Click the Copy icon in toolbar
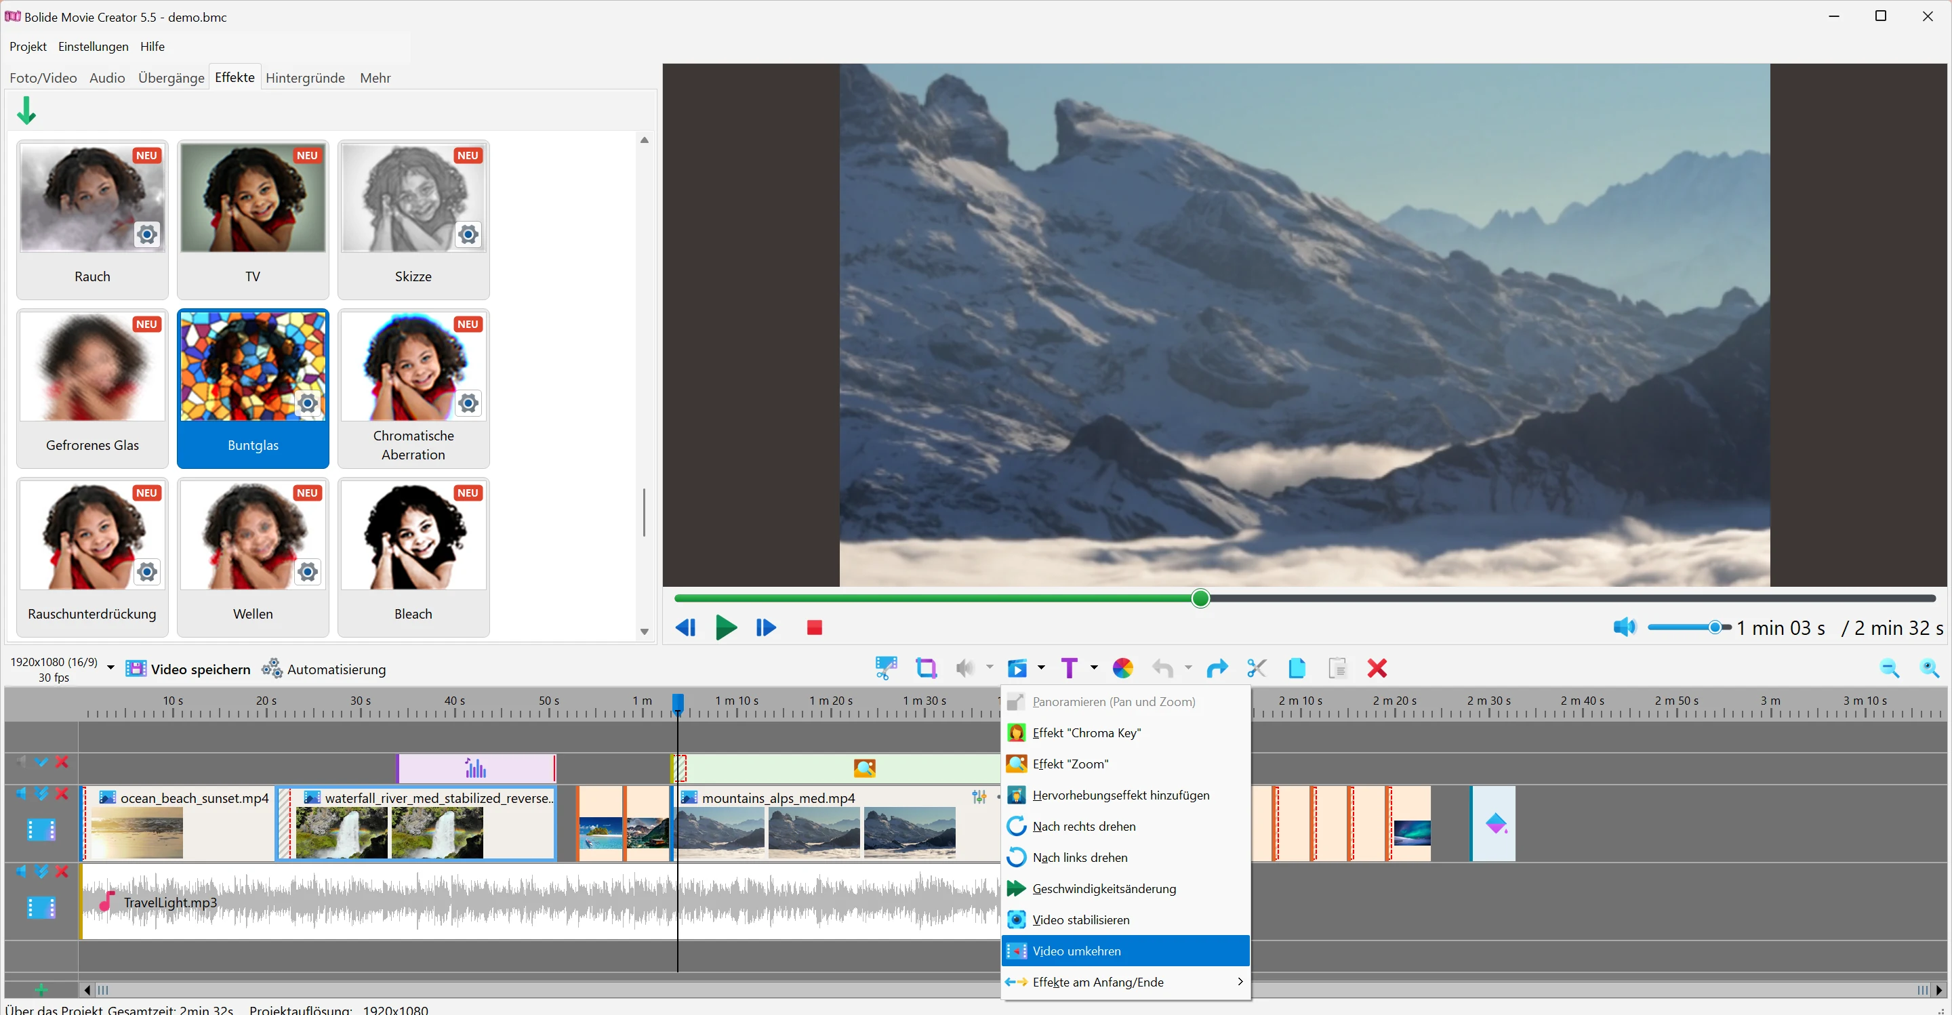This screenshot has width=1952, height=1015. pyautogui.click(x=1297, y=668)
